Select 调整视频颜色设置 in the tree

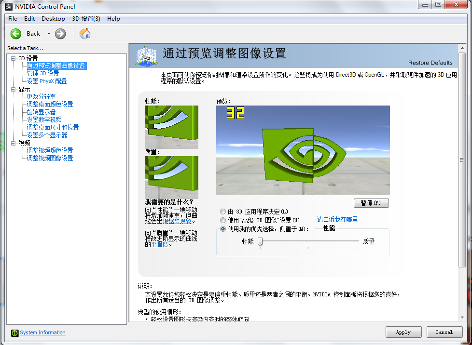pyautogui.click(x=50, y=150)
